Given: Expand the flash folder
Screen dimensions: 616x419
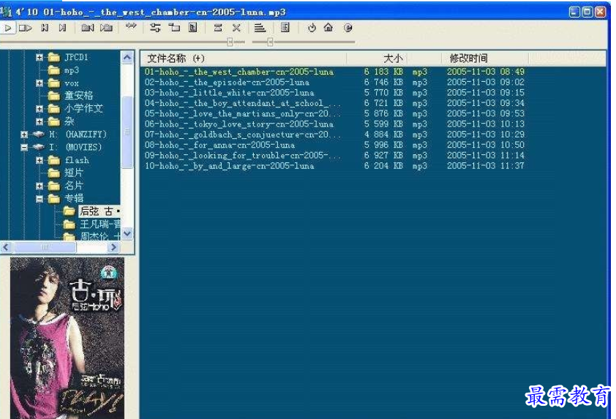Looking at the screenshot, I should pos(40,160).
